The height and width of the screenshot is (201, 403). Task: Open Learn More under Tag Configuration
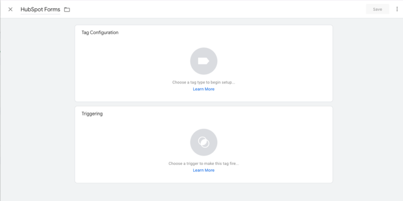pyautogui.click(x=203, y=89)
